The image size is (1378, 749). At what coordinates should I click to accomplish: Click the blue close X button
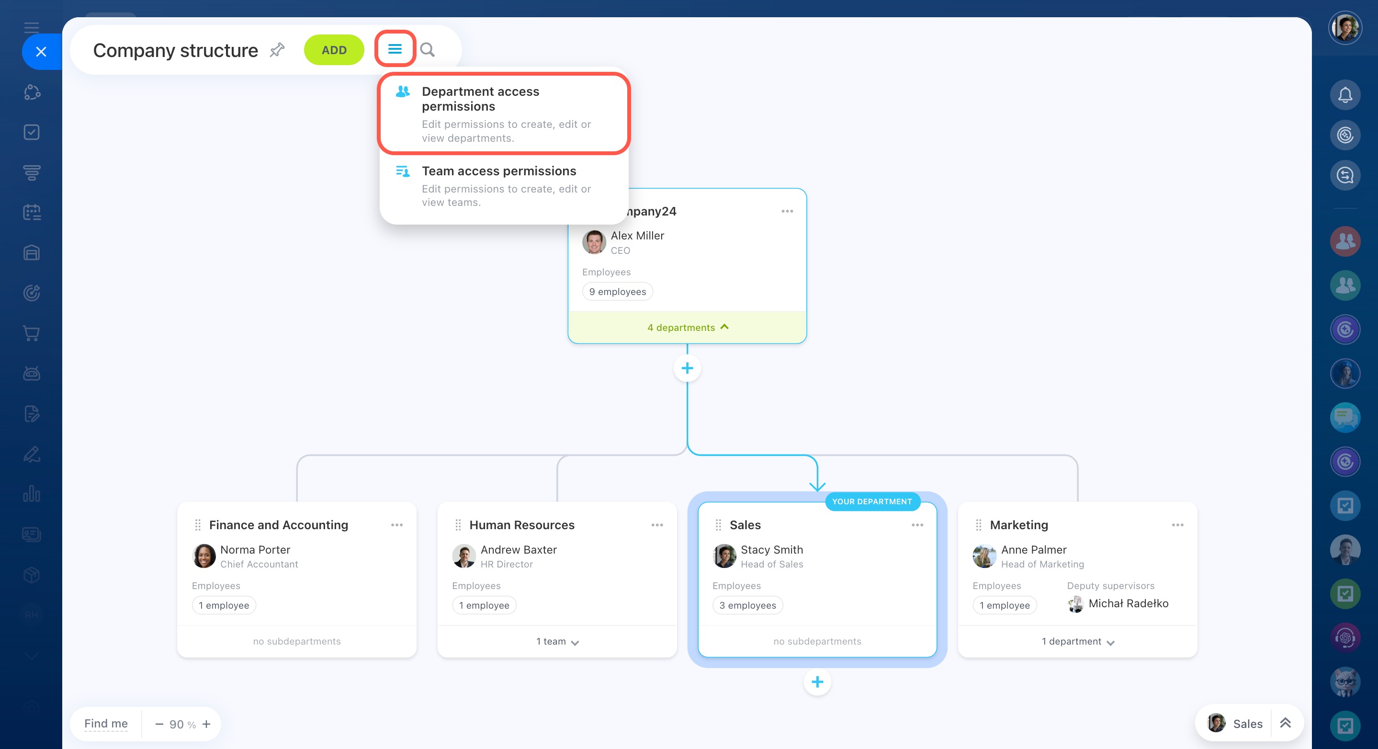tap(41, 52)
